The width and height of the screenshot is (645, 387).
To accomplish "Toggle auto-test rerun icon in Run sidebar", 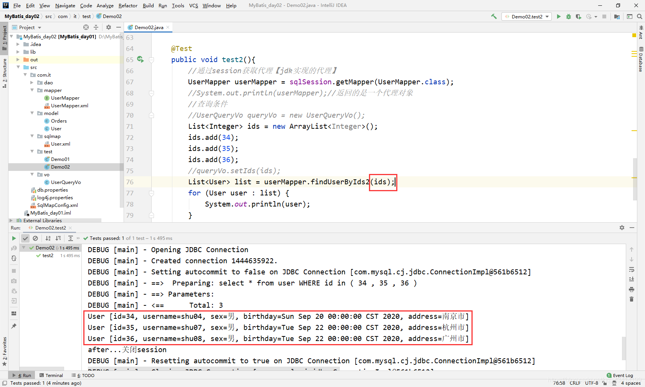I will coord(14,258).
